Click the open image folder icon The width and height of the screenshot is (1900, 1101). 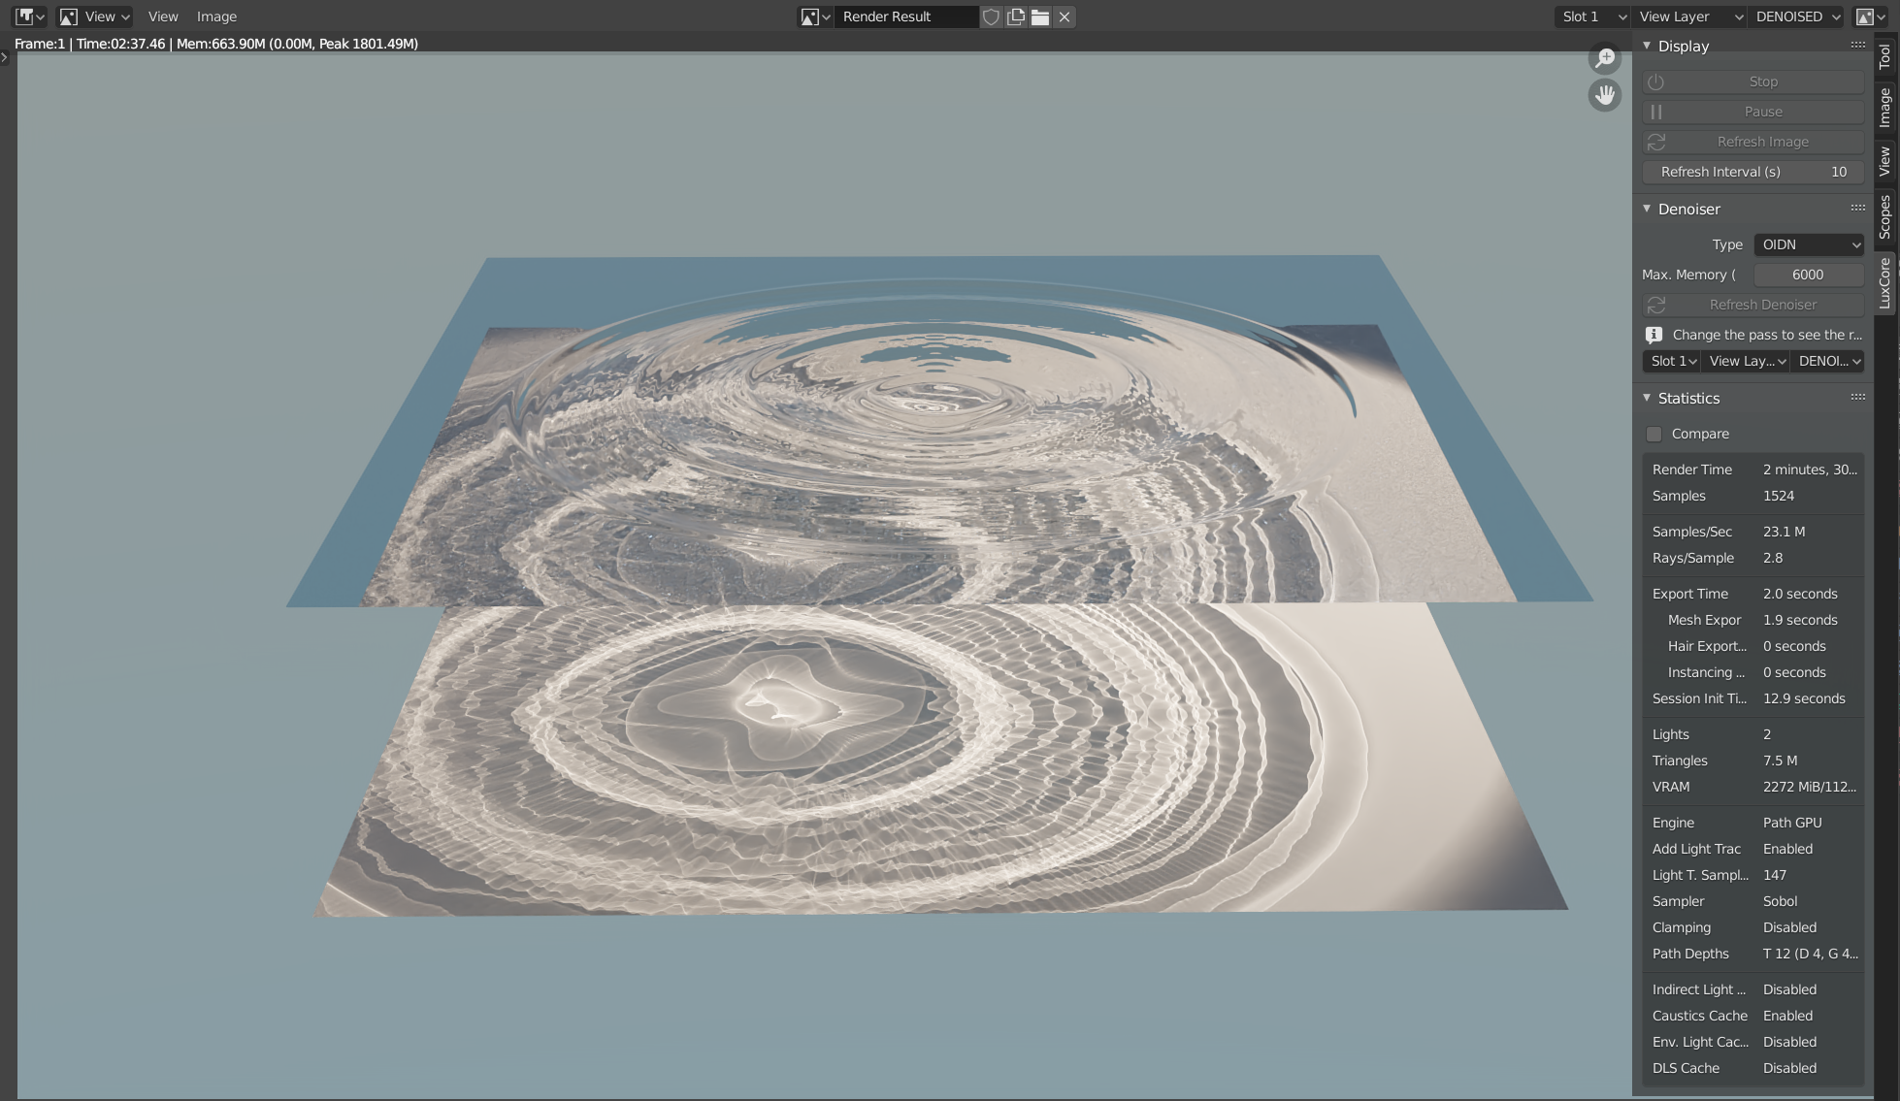(1039, 16)
